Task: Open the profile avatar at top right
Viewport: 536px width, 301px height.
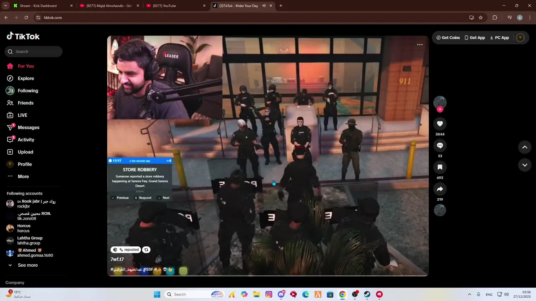Action: 521,38
